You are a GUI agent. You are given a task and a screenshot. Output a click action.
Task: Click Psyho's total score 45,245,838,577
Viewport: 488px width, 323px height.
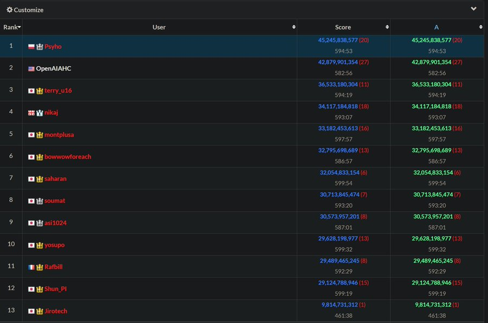pos(338,40)
